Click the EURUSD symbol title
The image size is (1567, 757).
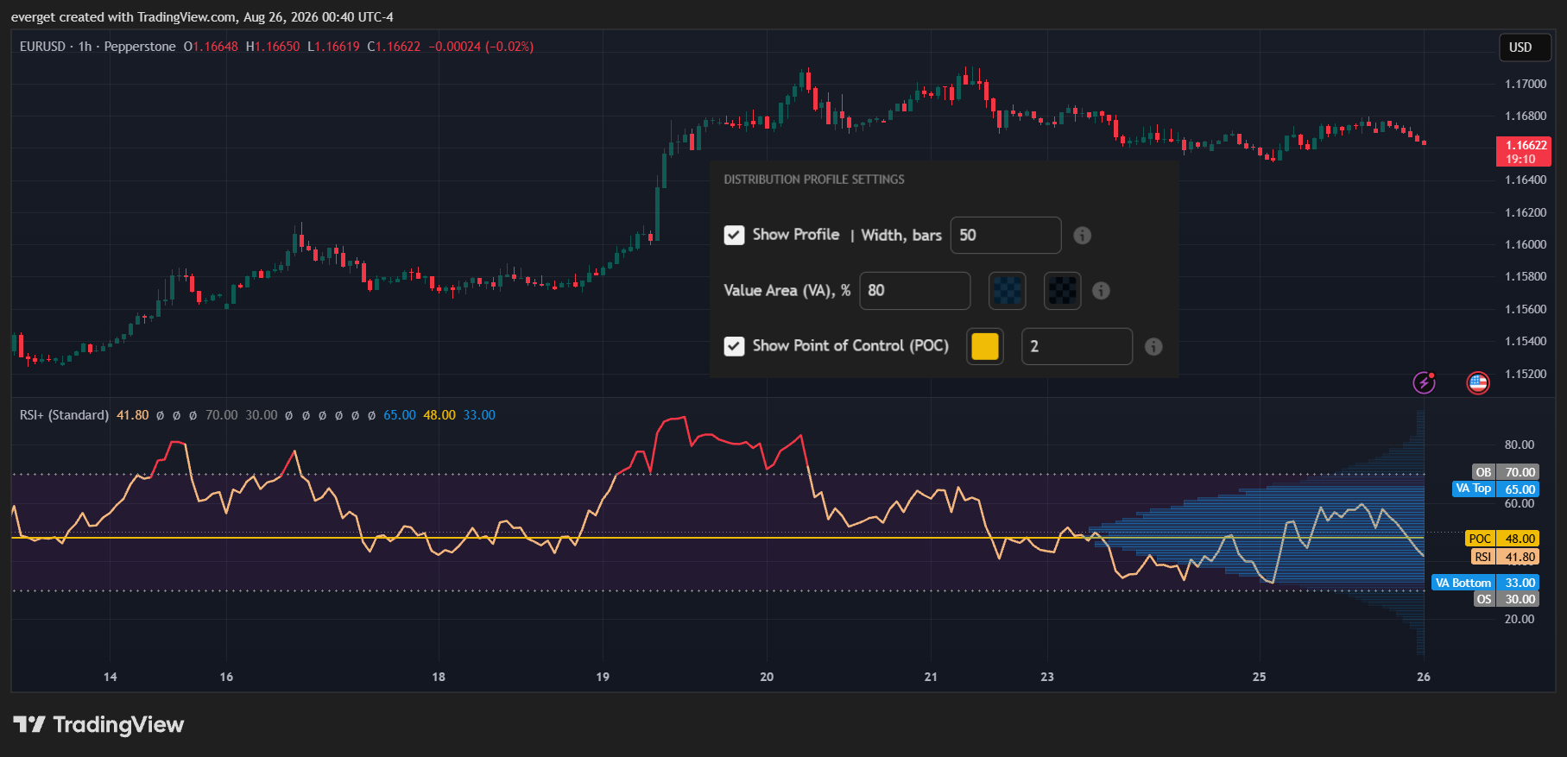(42, 47)
